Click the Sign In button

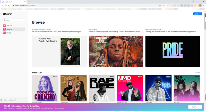198,14
